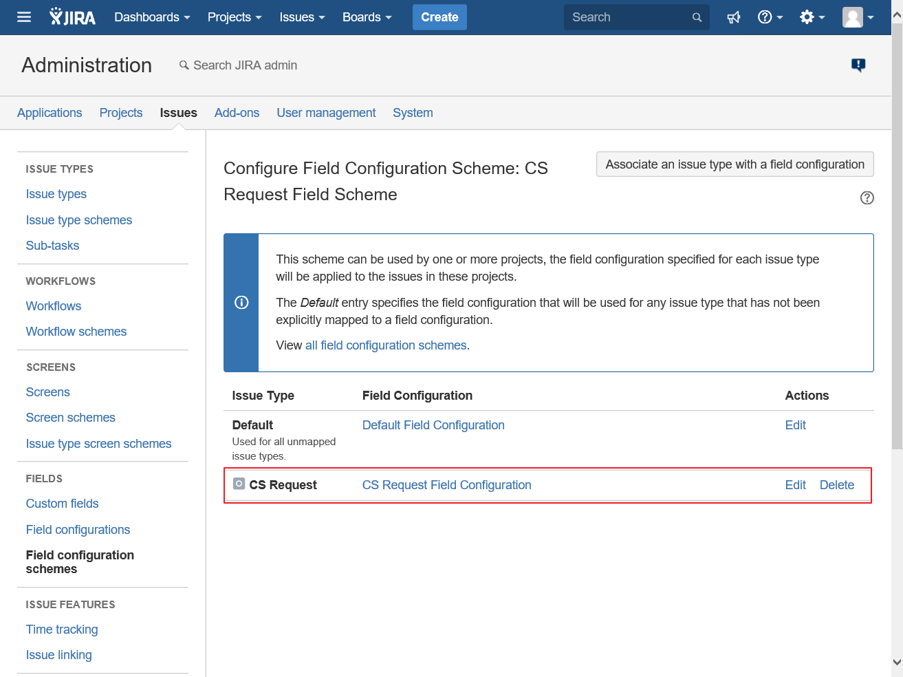Open the administration gear menu

[x=812, y=17]
